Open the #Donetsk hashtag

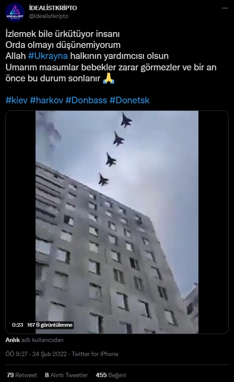point(130,100)
